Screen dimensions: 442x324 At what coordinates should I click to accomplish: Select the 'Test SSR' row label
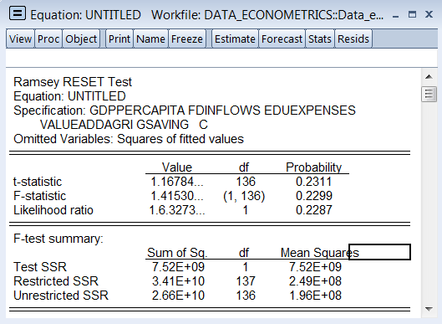coord(40,267)
